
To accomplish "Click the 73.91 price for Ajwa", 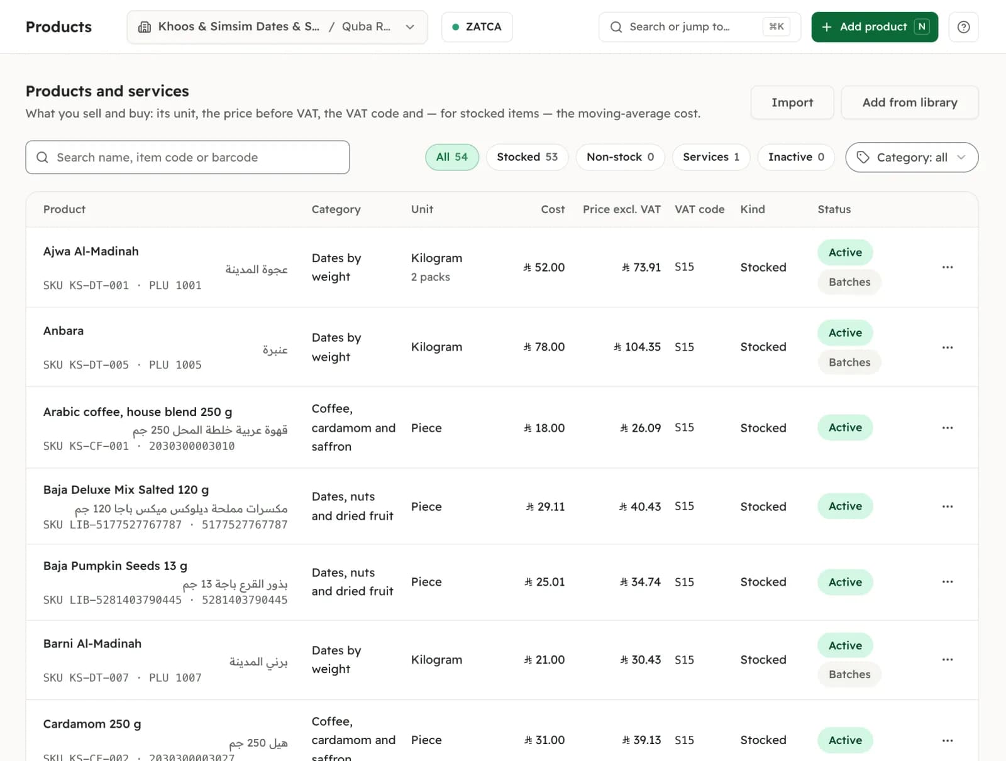I will click(641, 267).
